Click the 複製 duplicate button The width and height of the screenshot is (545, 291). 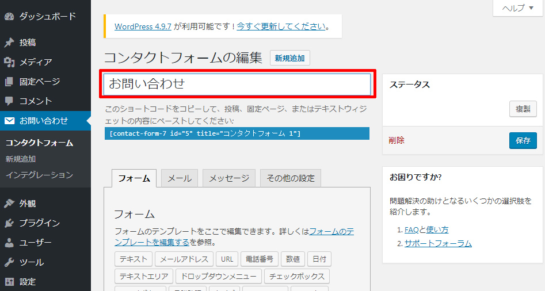(523, 109)
